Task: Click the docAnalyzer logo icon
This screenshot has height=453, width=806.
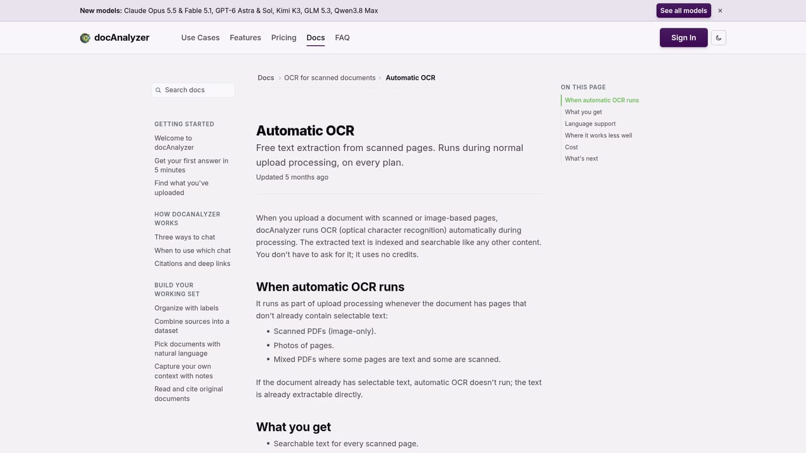Action: 85,38
